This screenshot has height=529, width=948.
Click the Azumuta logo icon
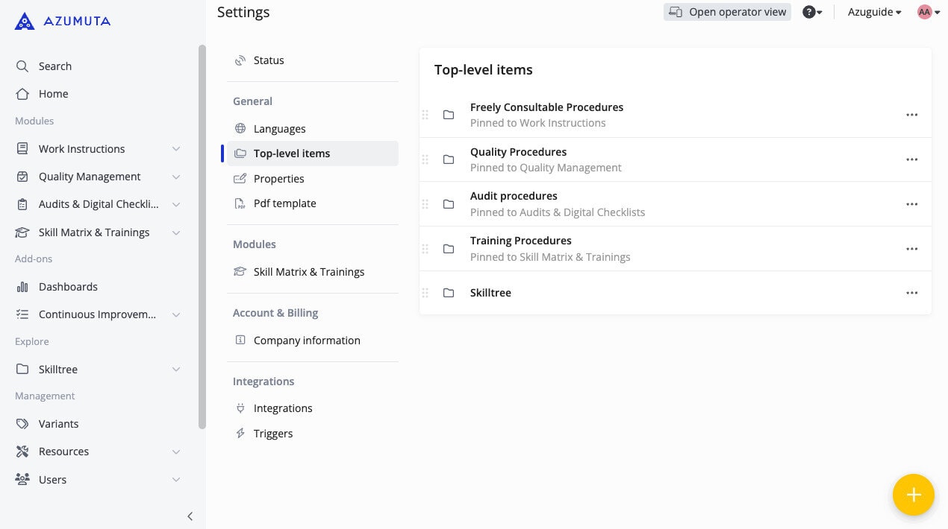point(25,22)
